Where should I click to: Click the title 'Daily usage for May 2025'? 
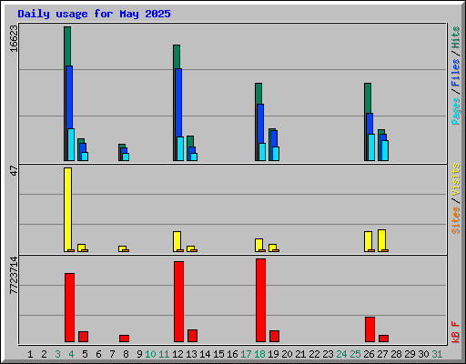94,14
